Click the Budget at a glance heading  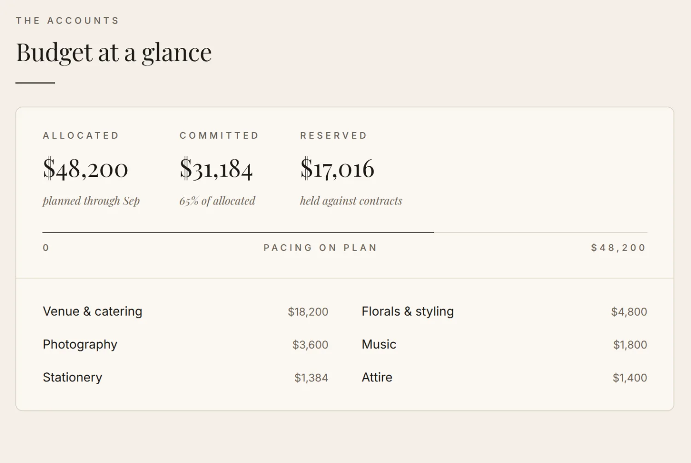[114, 53]
